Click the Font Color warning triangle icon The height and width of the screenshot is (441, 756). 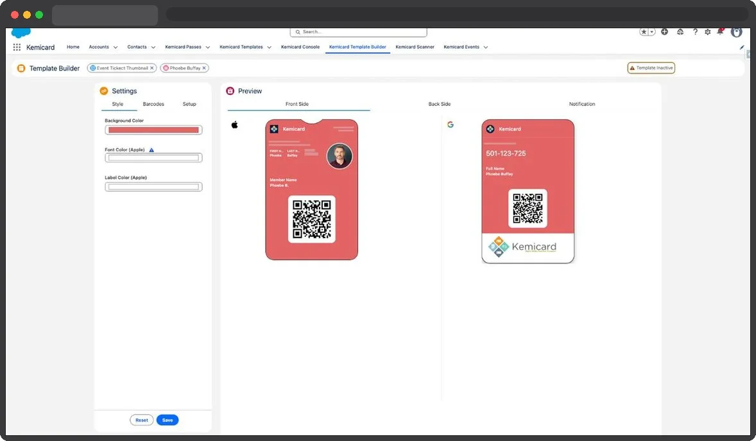click(151, 150)
